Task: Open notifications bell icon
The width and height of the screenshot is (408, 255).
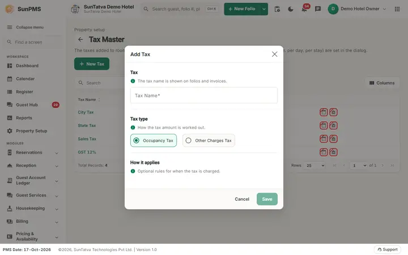Action: point(304,9)
